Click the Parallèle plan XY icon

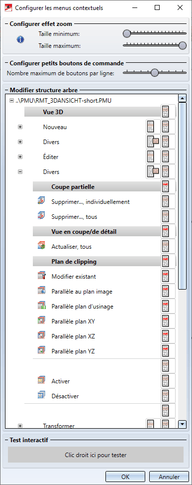point(41,322)
